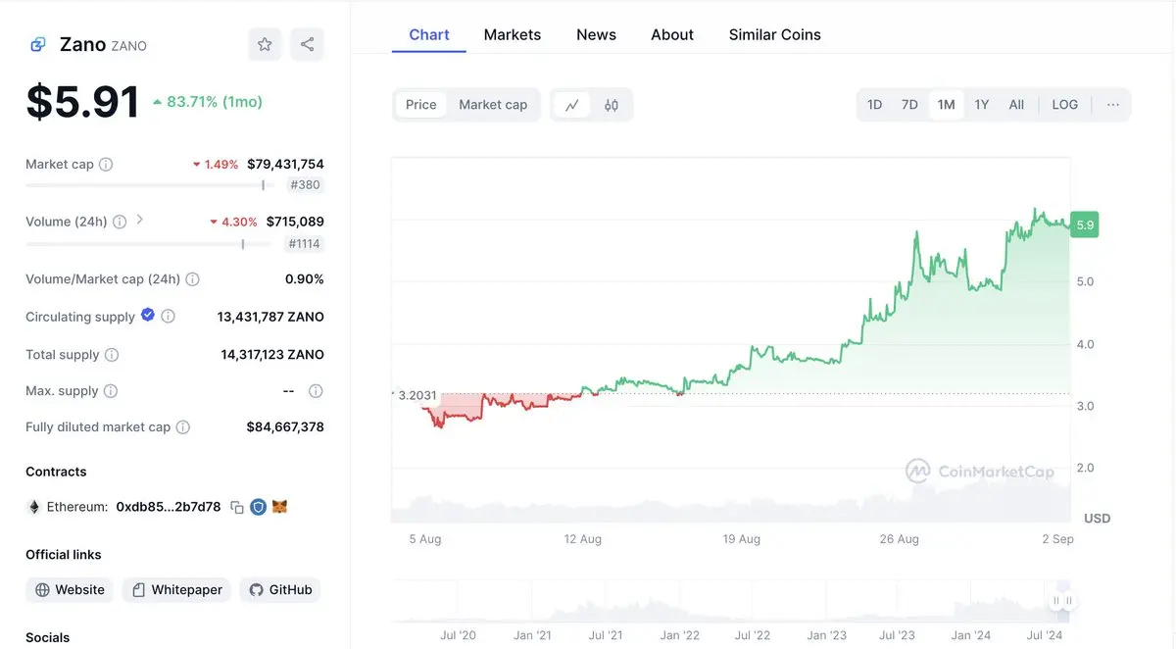This screenshot has width=1176, height=649.
Task: Click the 5.9 current price label on chart
Action: click(x=1085, y=225)
